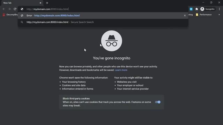Expand hidden bookmarks with the double chevron
This screenshot has height=125, width=223.
click(x=219, y=15)
